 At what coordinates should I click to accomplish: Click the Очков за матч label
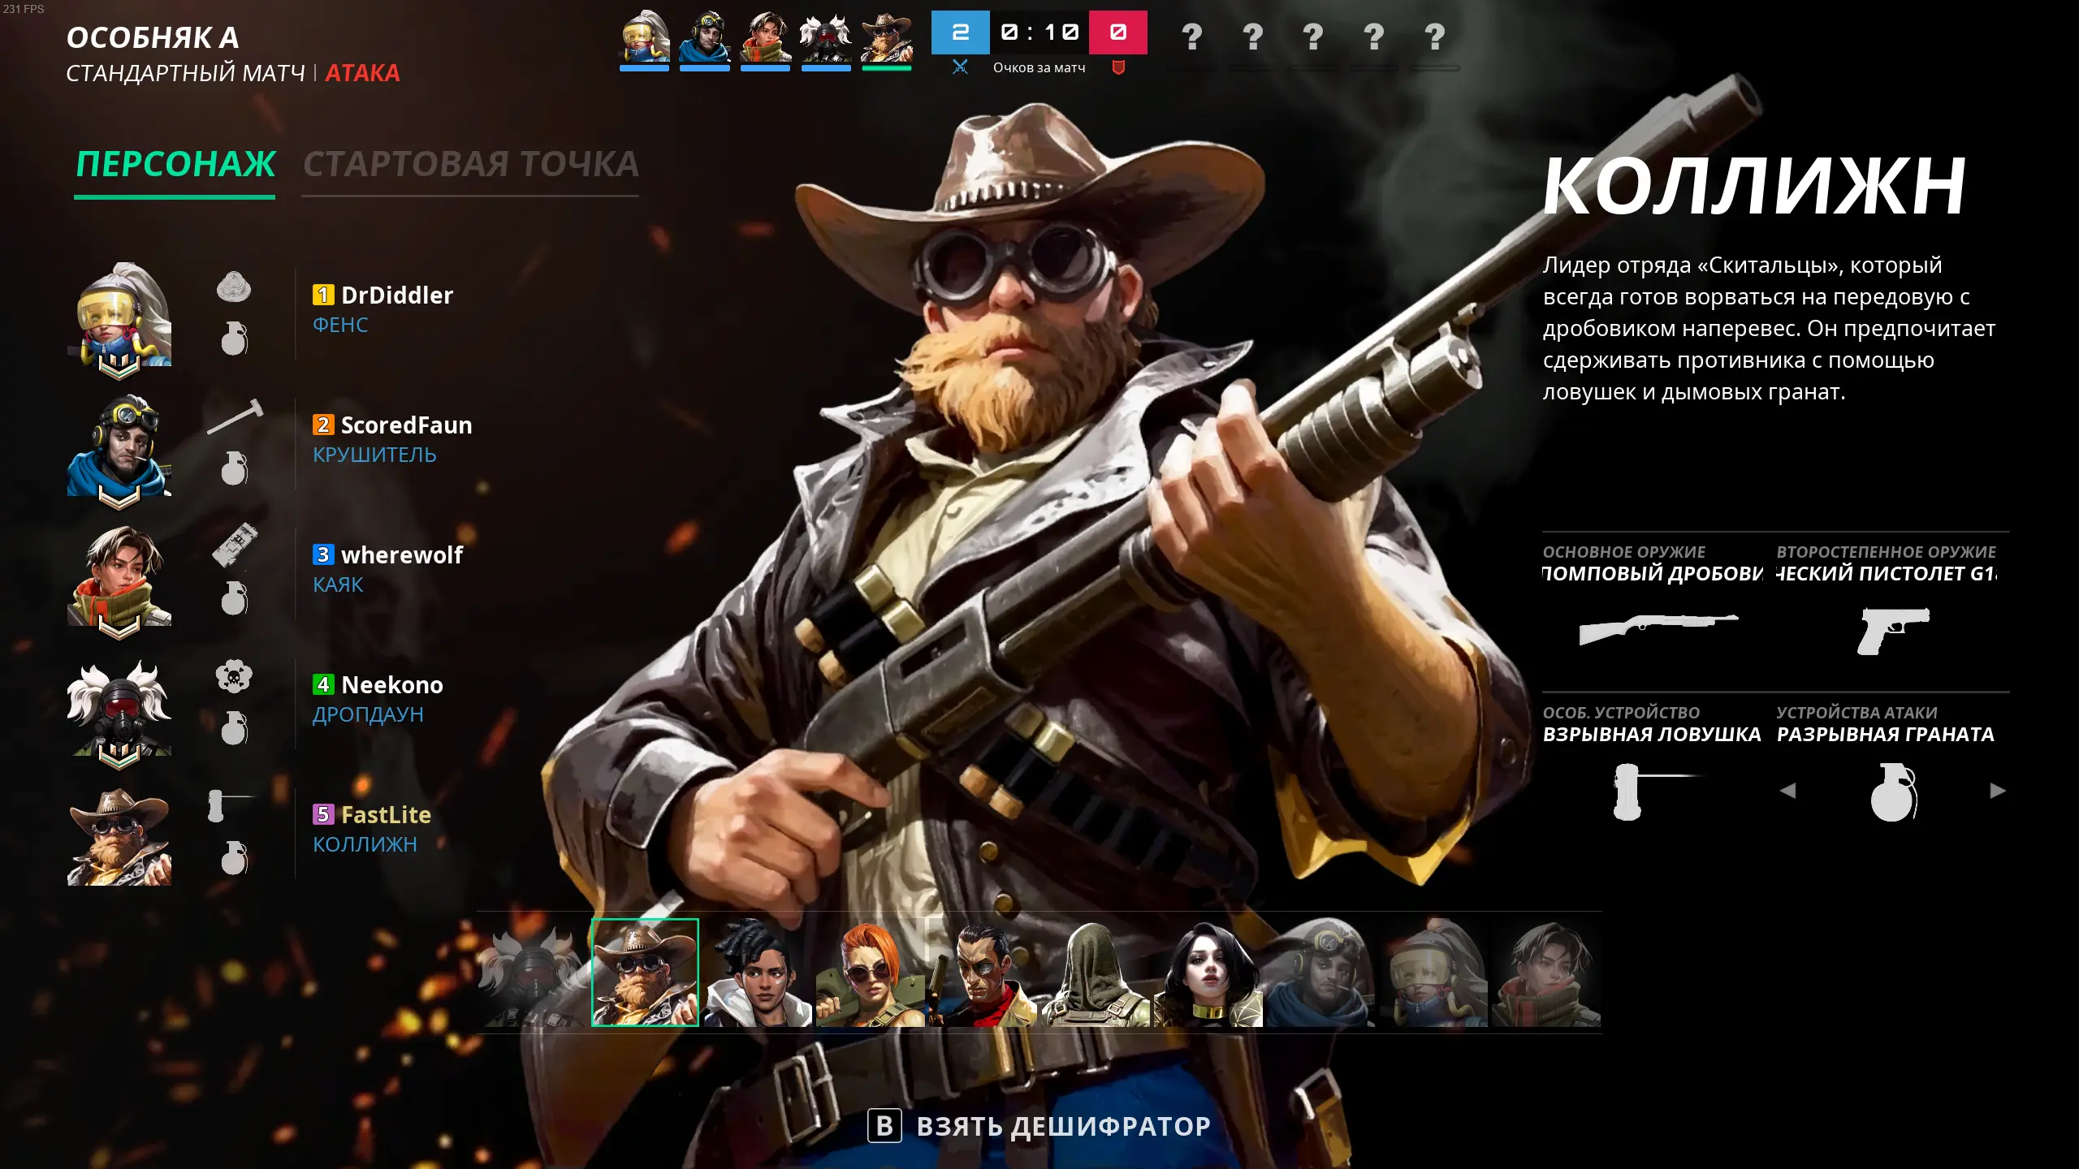coord(1039,68)
